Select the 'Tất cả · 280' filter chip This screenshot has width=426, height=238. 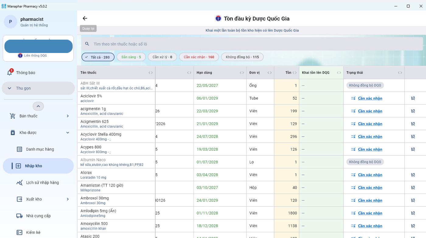click(98, 57)
